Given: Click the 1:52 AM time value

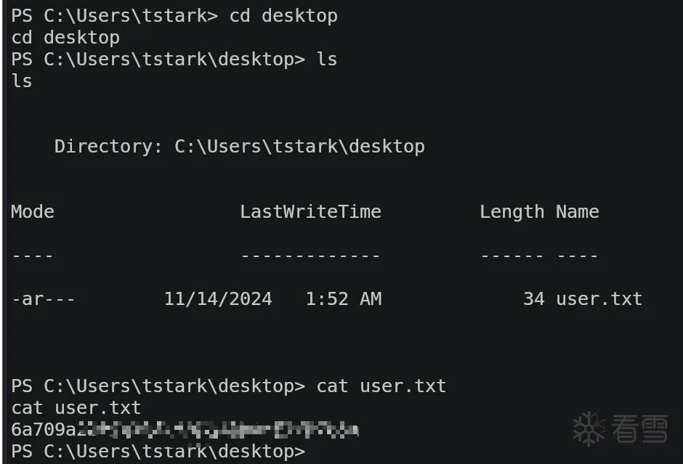Looking at the screenshot, I should coord(344,299).
